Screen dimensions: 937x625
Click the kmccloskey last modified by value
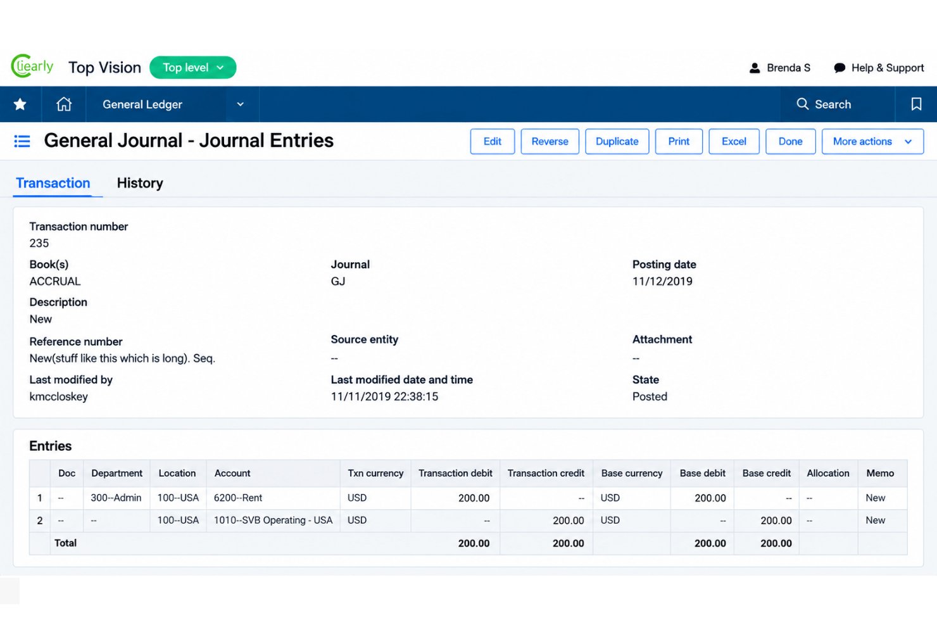tap(59, 396)
